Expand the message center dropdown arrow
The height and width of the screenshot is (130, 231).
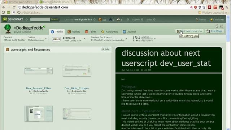coord(128,19)
